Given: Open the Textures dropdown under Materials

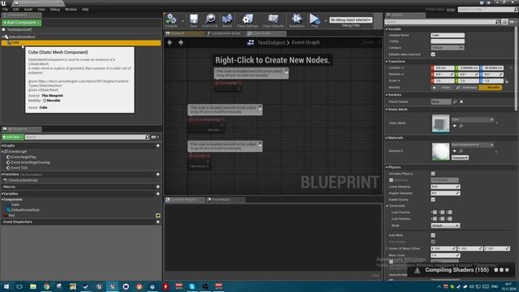Looking at the screenshot, I should pos(460,157).
